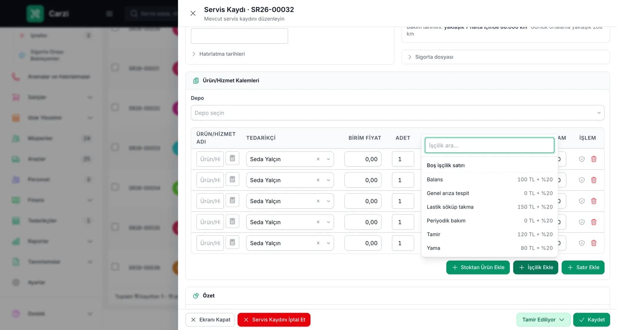
Task: Open the Tamir Ediliyor status dropdown
Action: [x=543, y=320]
